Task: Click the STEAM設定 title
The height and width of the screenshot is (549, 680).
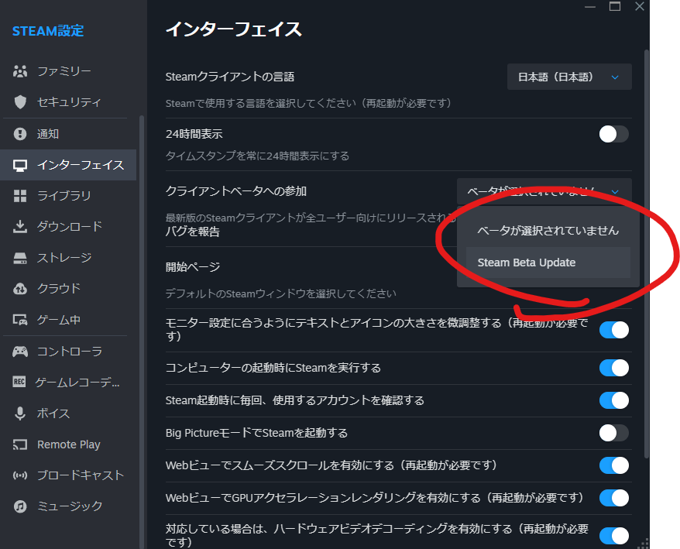Action: click(x=48, y=31)
